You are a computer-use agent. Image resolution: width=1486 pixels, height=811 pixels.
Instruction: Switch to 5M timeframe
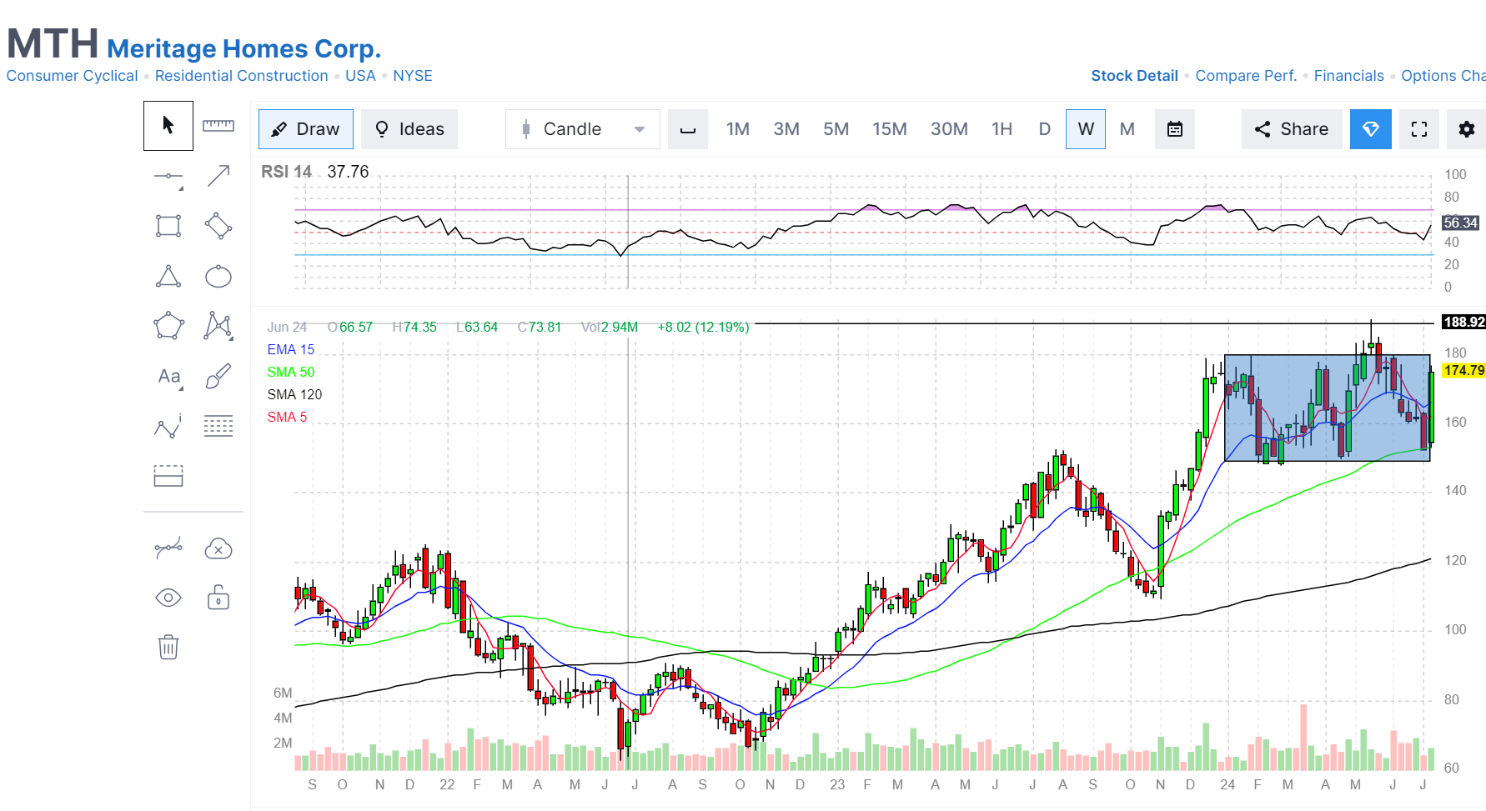coord(836,129)
